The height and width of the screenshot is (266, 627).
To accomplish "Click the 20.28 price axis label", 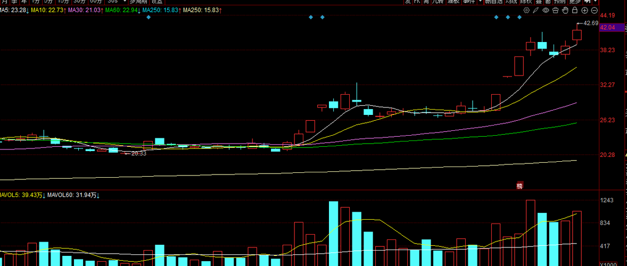I will pos(607,155).
